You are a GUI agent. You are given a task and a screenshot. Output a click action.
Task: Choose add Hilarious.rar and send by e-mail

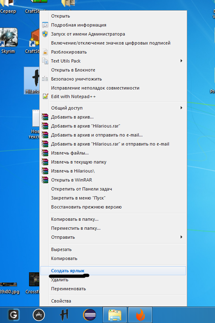click(x=113, y=144)
